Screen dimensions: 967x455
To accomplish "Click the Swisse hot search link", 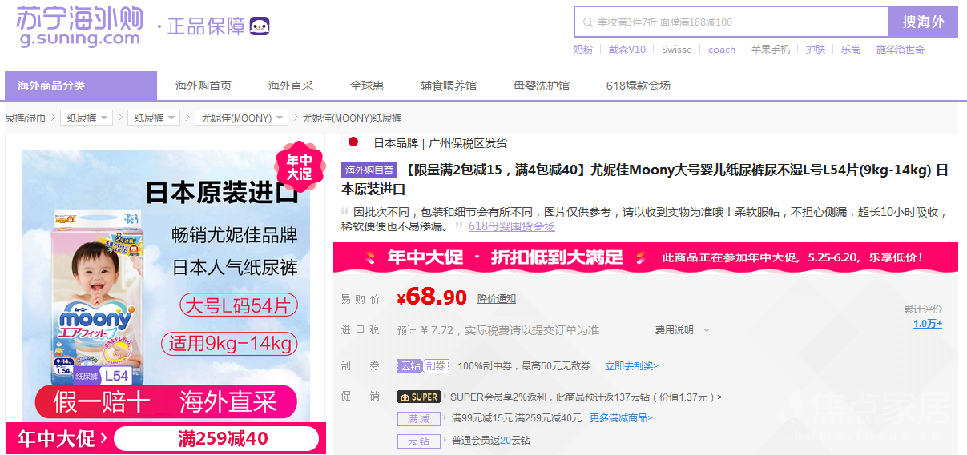I will 677,50.
